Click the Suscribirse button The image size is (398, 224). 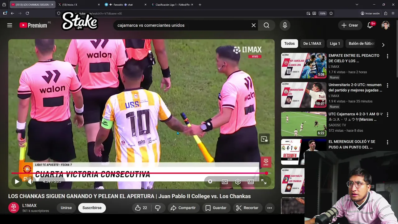(x=92, y=208)
